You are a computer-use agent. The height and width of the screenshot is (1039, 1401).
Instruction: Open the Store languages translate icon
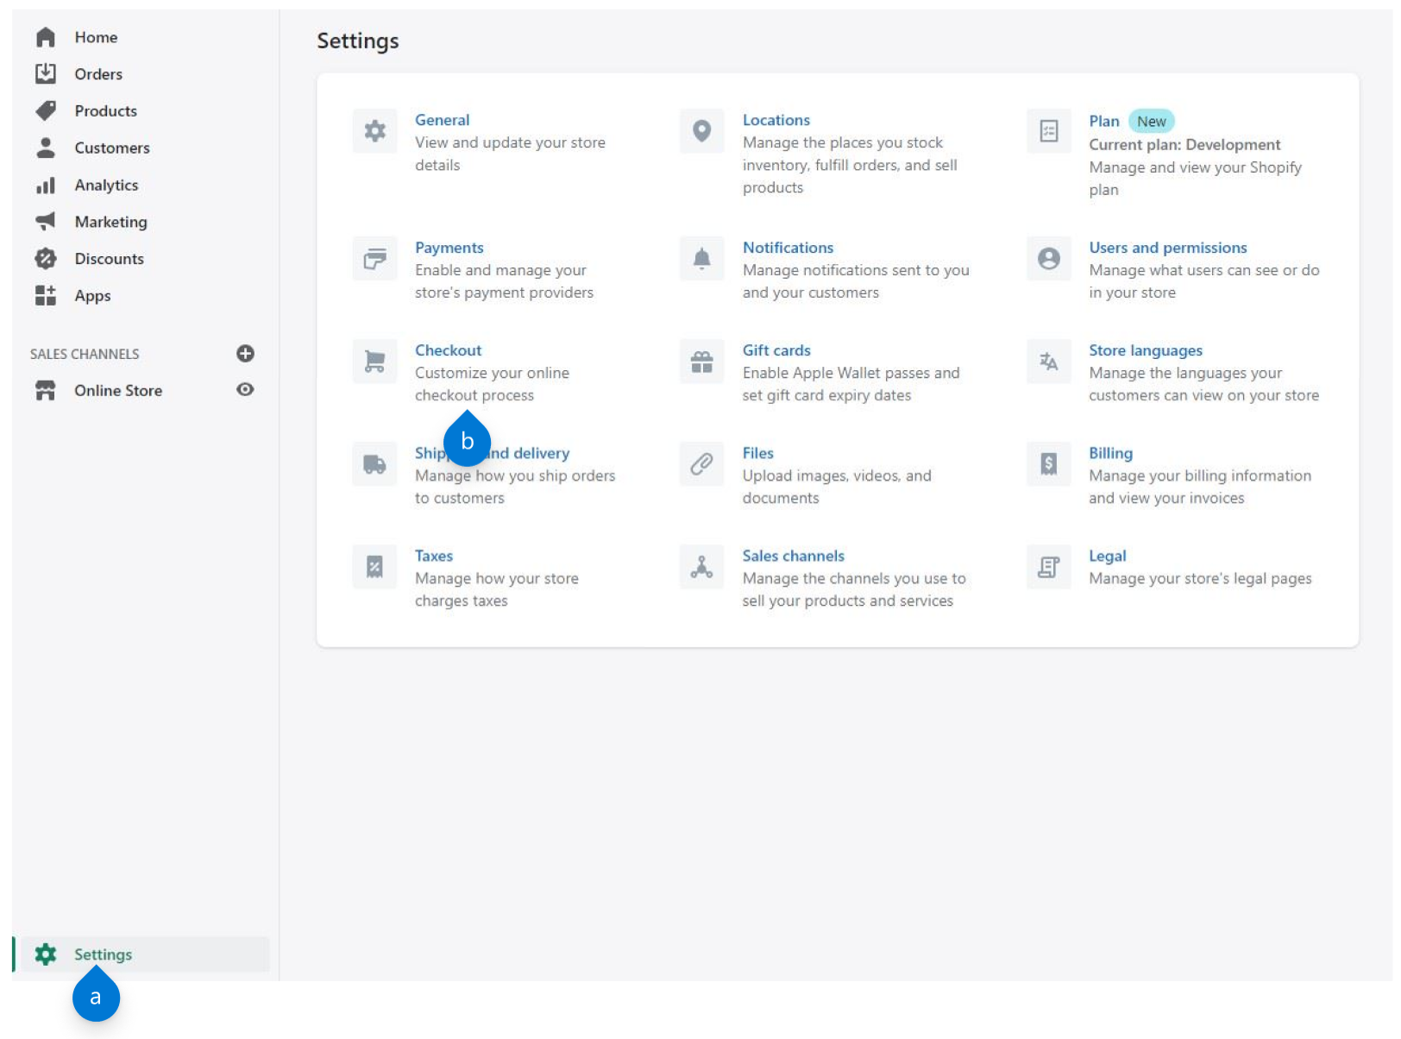pyautogui.click(x=1049, y=362)
